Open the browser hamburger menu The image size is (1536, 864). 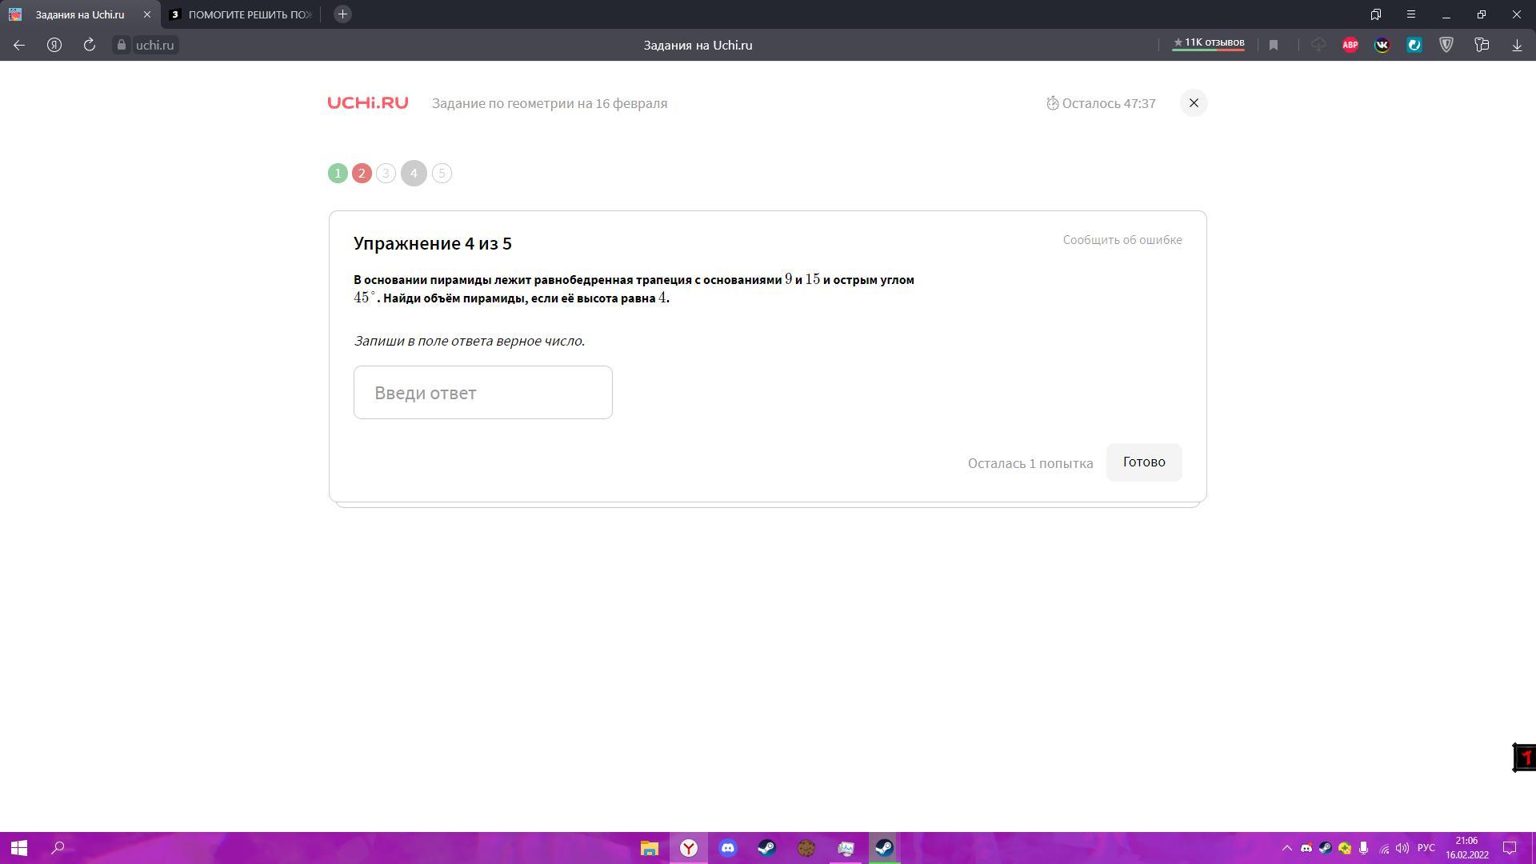1411,14
